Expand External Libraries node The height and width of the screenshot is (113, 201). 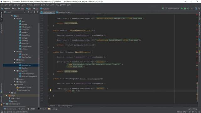pos(4,104)
